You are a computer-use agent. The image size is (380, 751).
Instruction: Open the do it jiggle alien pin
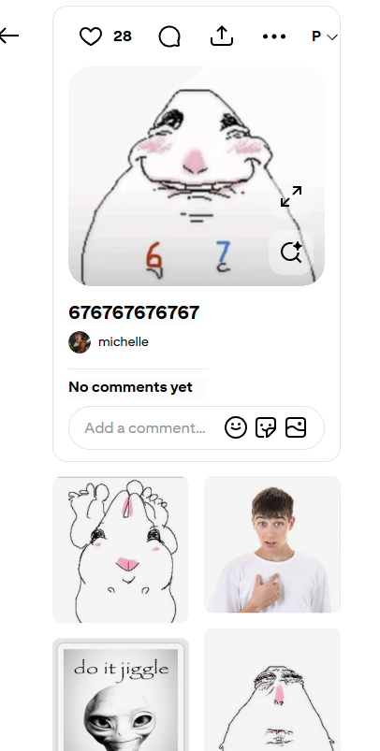[x=121, y=695]
